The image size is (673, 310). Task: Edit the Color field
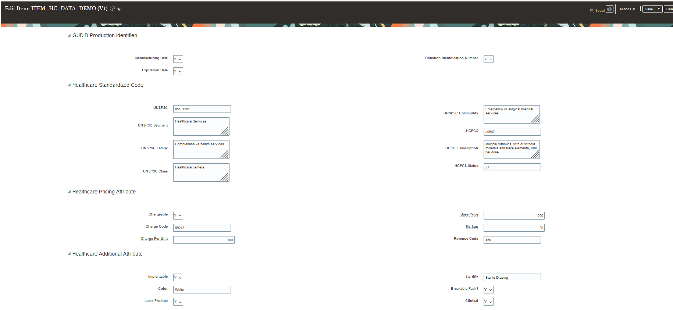coord(202,290)
